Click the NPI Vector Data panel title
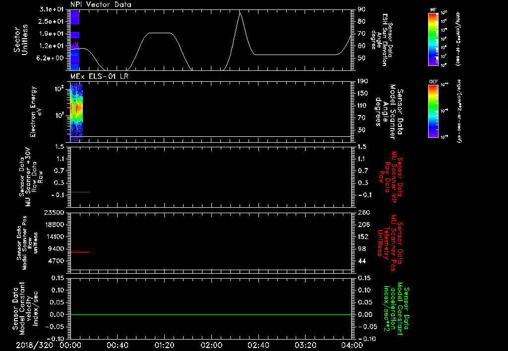The width and height of the screenshot is (508, 351). tap(101, 4)
